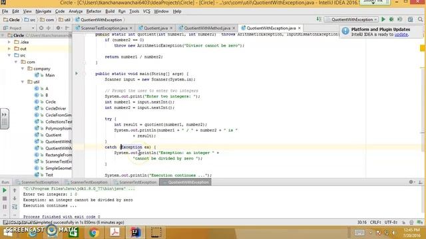Close ScannerTestException.java editor tab

point(131,28)
